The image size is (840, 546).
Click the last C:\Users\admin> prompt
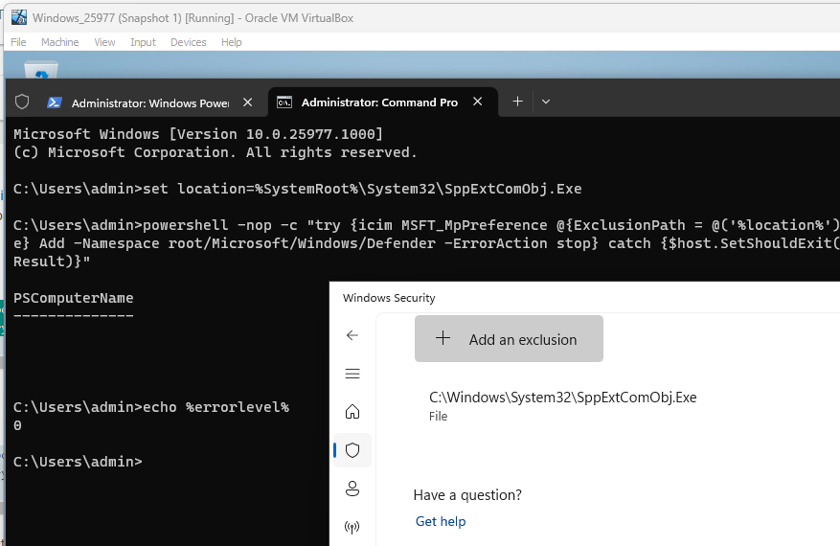click(x=78, y=462)
